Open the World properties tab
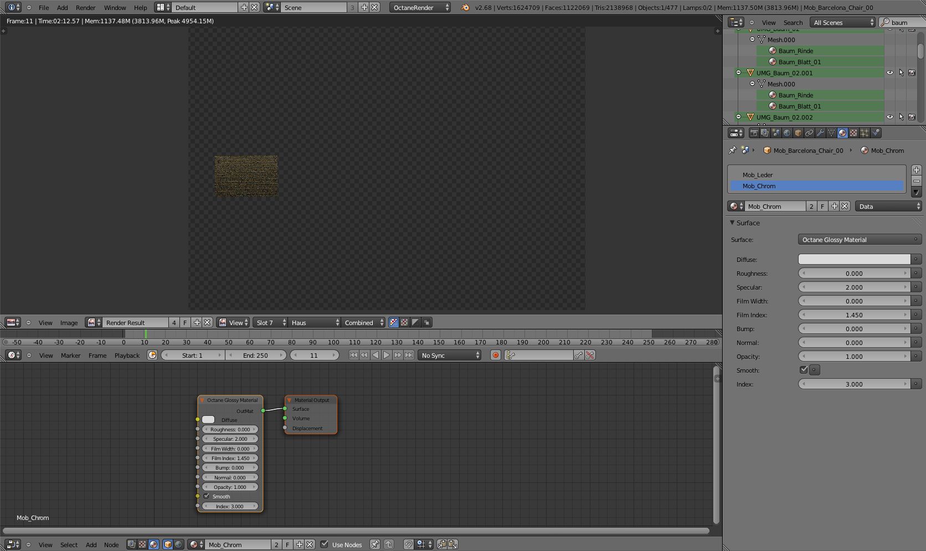The height and width of the screenshot is (551, 926). pos(787,133)
